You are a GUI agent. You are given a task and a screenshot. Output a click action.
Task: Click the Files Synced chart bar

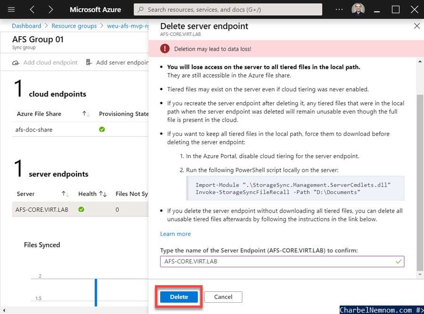click(x=96, y=293)
